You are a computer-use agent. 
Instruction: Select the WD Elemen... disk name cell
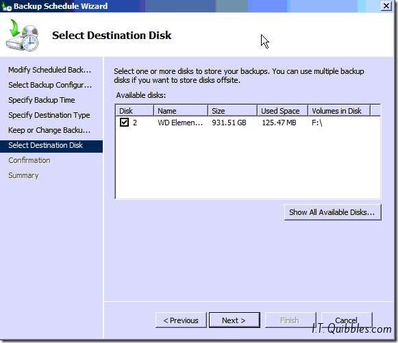coord(180,123)
